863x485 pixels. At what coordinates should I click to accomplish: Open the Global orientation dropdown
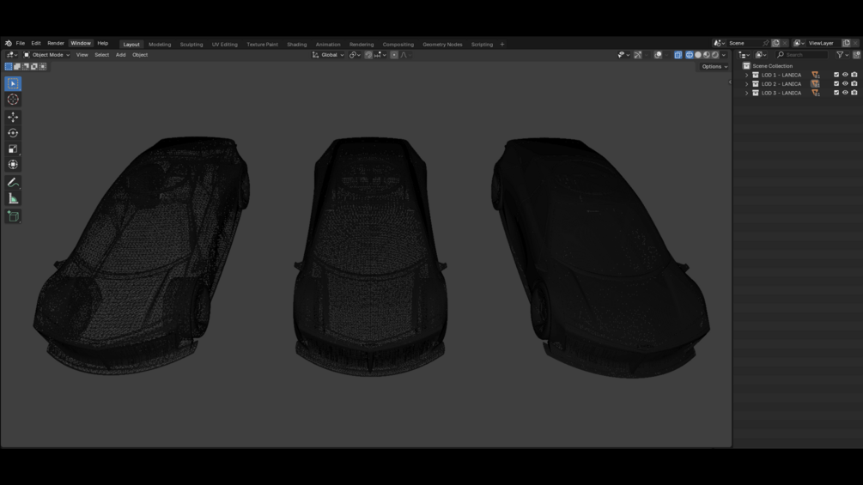(x=328, y=55)
